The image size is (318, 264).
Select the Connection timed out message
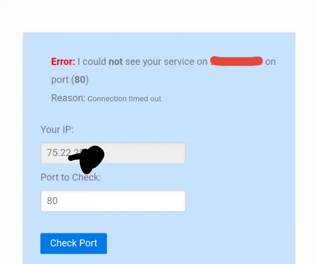(124, 99)
